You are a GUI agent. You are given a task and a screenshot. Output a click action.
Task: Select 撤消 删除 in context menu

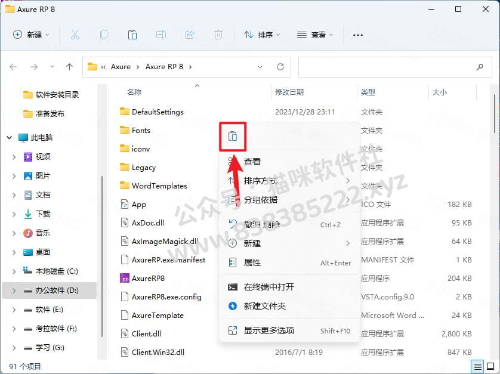289,224
